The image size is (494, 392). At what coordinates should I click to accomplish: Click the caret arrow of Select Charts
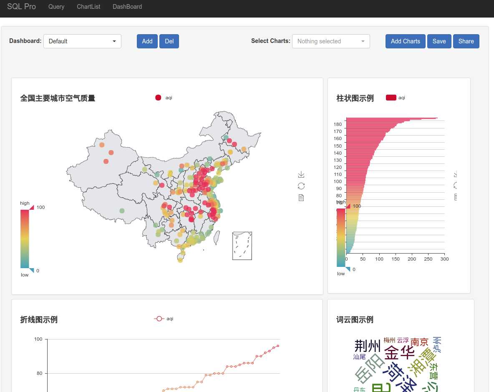(363, 41)
